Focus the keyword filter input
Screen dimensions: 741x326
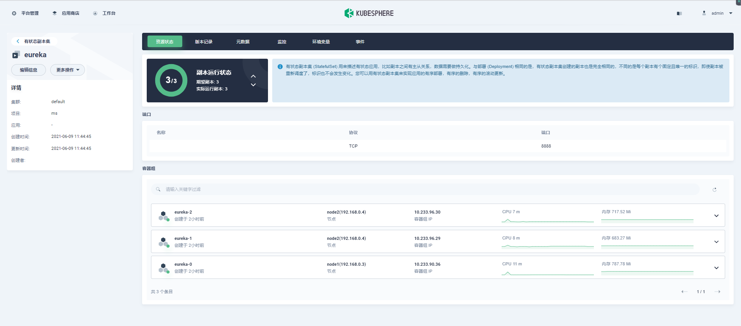coord(425,189)
